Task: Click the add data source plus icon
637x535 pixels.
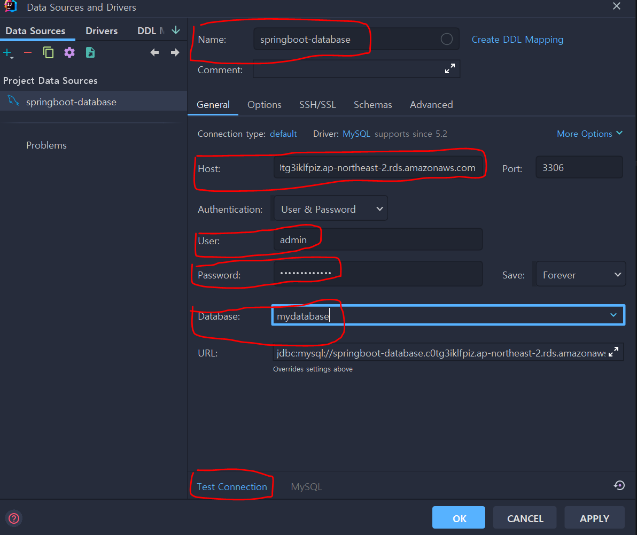Action: [x=8, y=53]
